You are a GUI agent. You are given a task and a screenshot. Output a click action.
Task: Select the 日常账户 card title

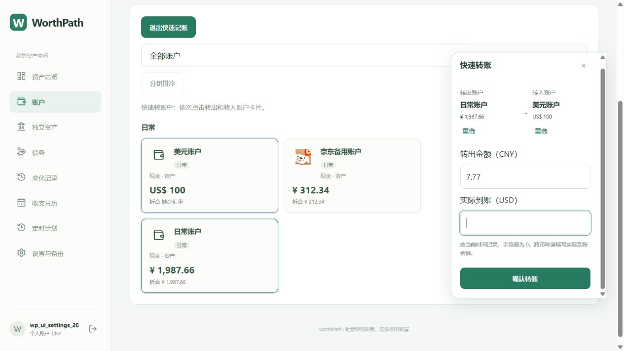coord(187,231)
